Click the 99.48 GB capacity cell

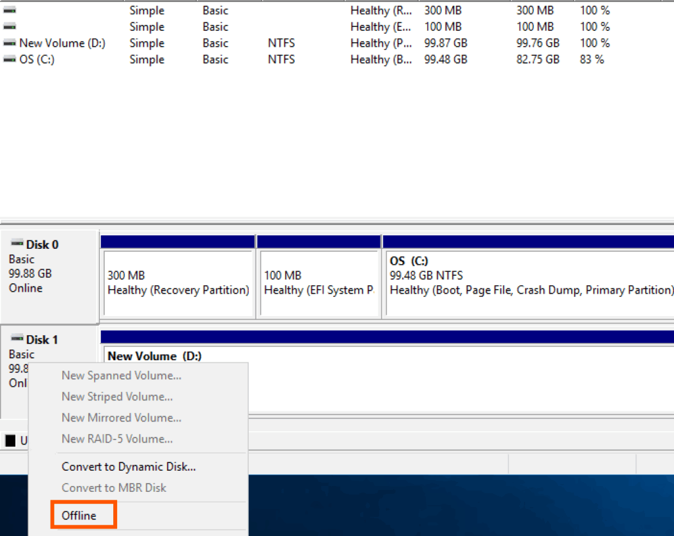pyautogui.click(x=446, y=59)
